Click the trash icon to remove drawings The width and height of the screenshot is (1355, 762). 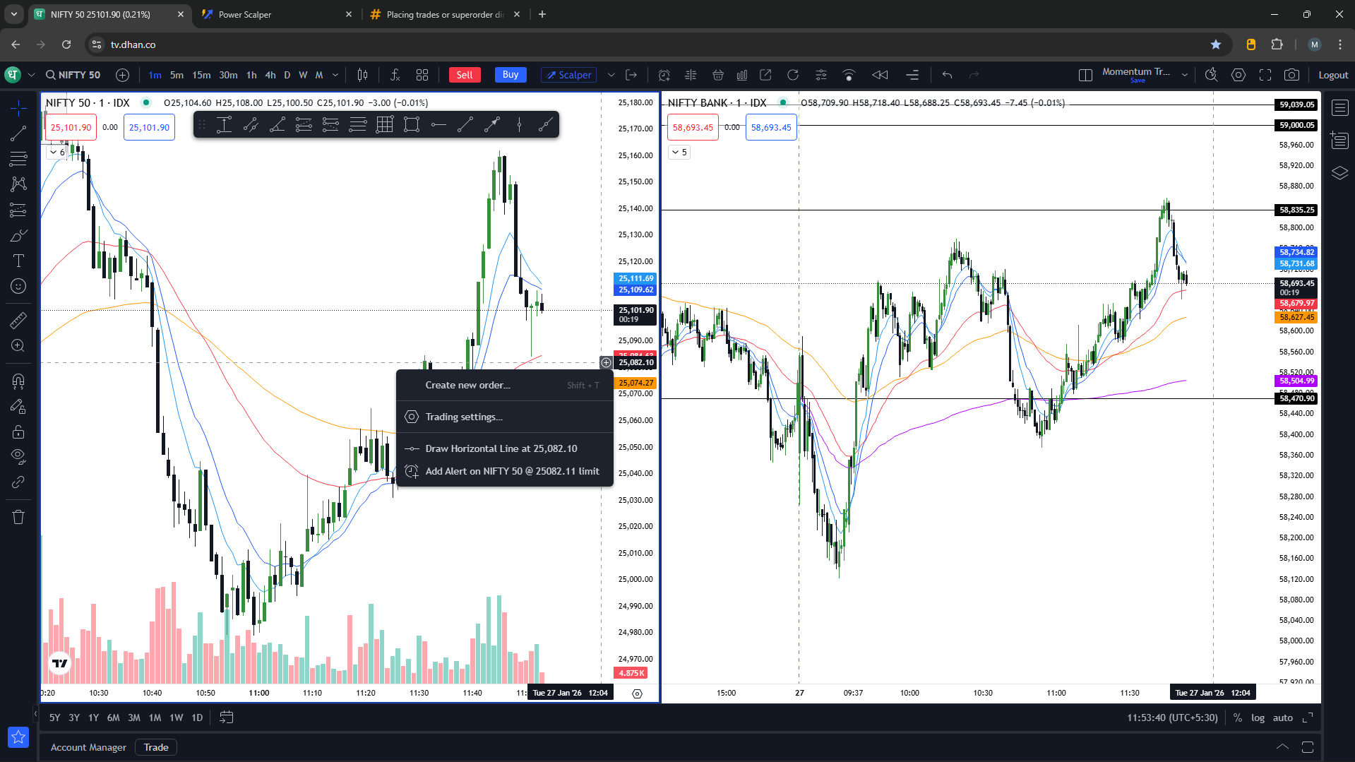(18, 517)
